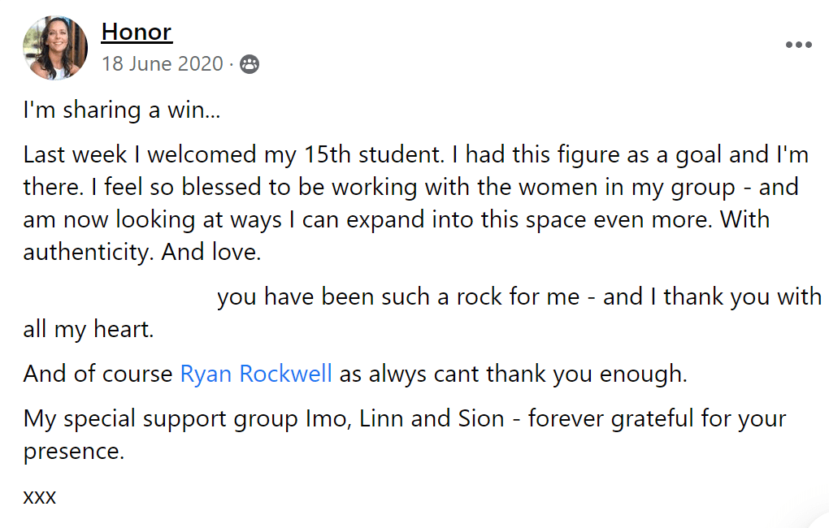829x528 pixels.
Task: Open the post options three-dot menu
Action: pyautogui.click(x=798, y=45)
